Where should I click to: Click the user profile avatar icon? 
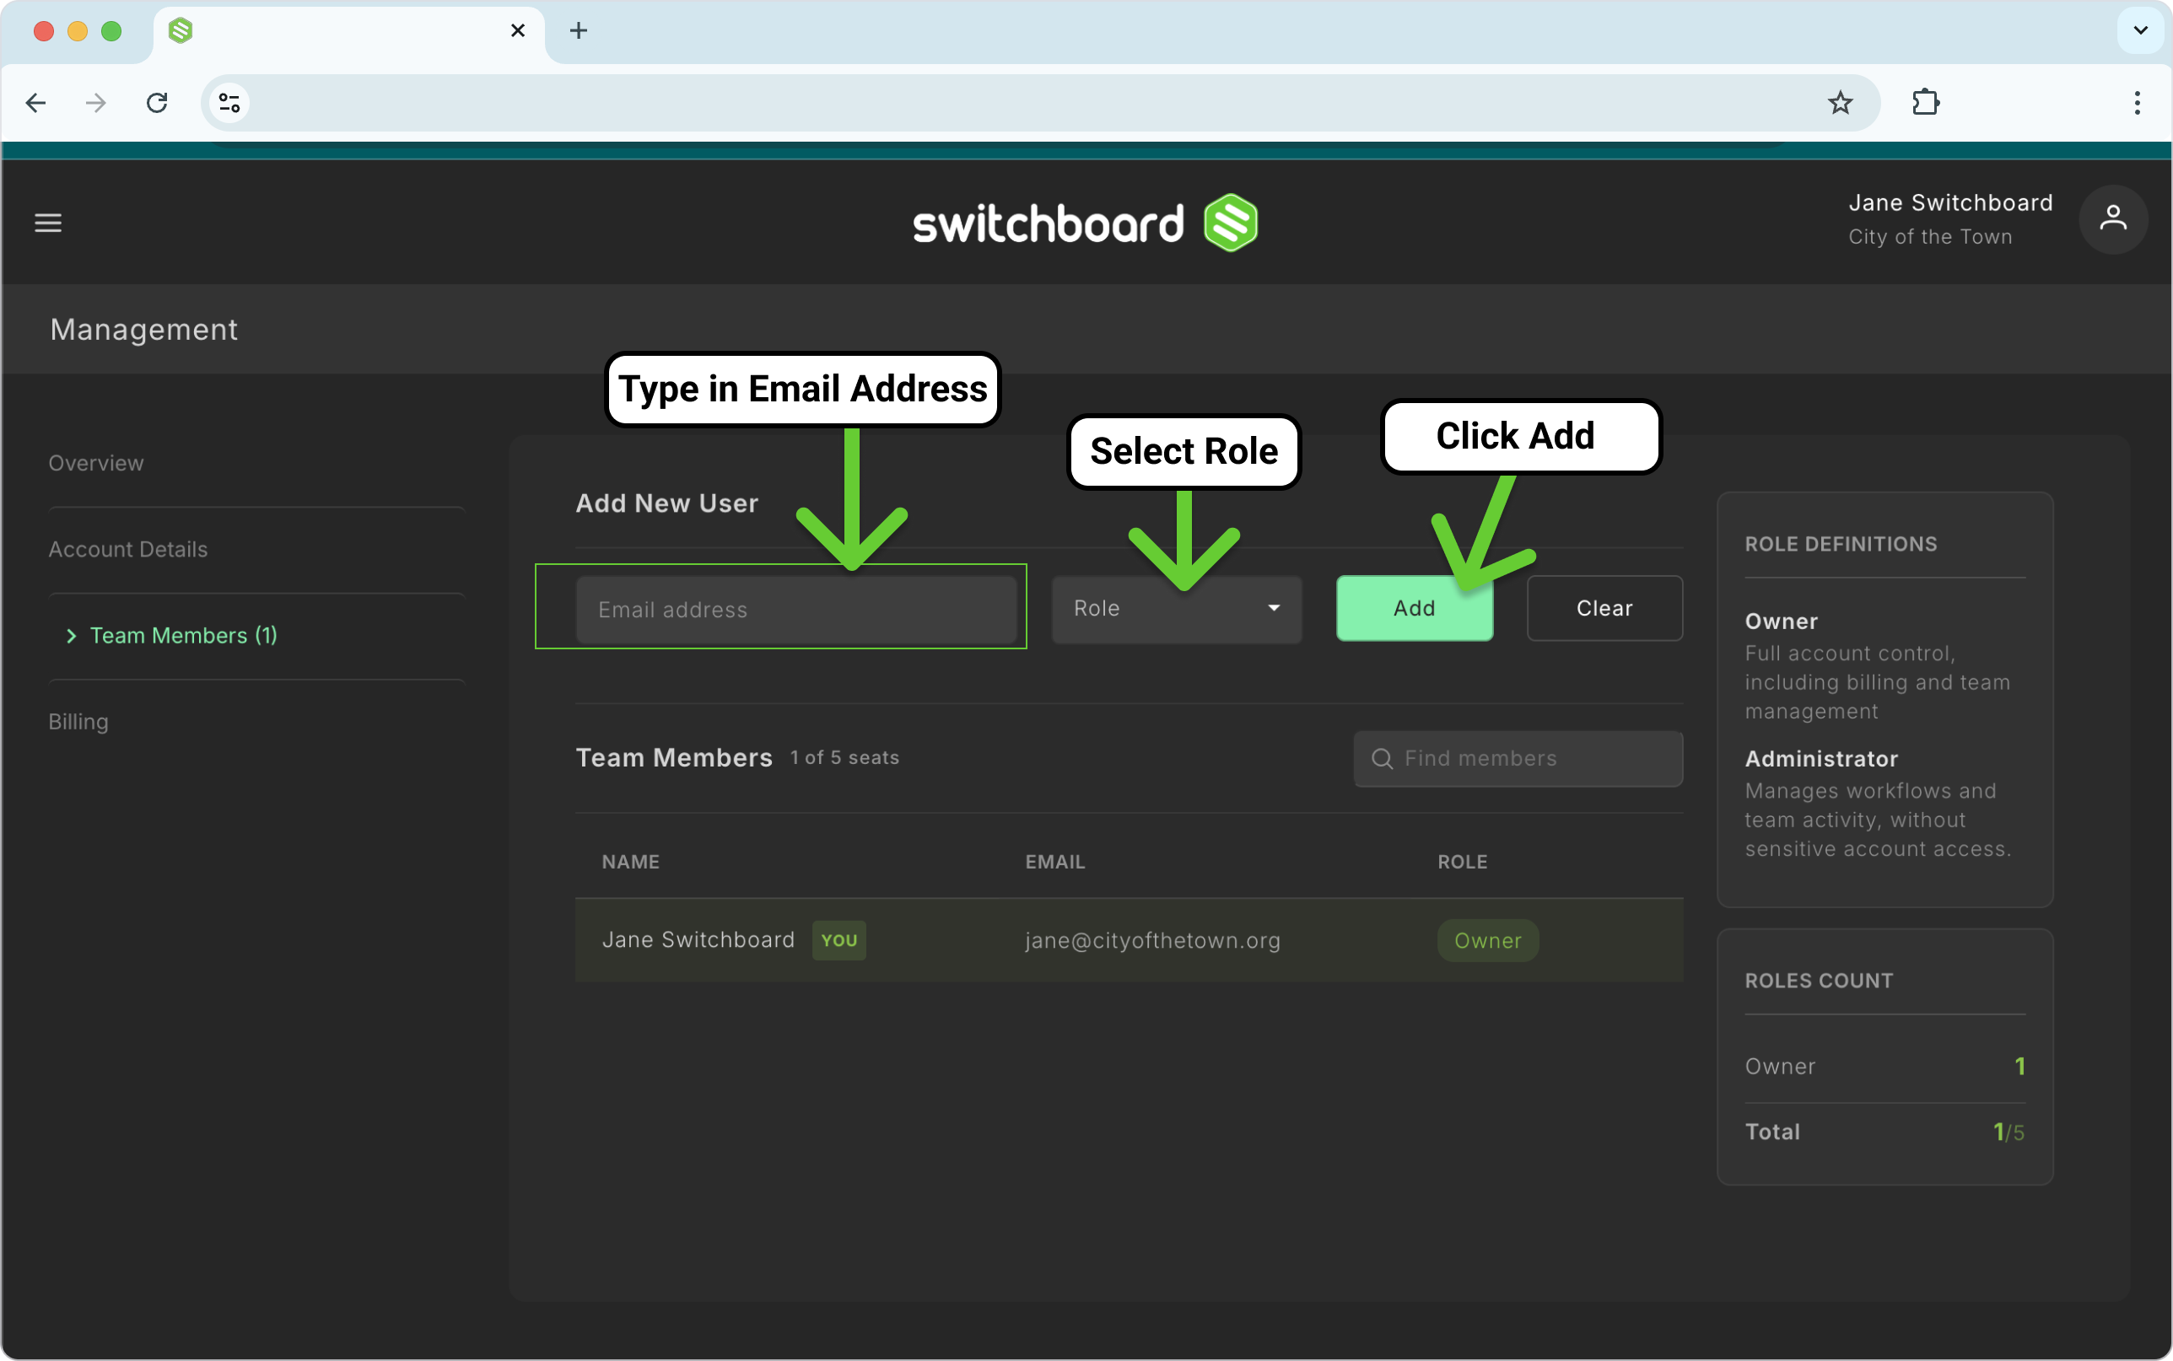[2113, 218]
